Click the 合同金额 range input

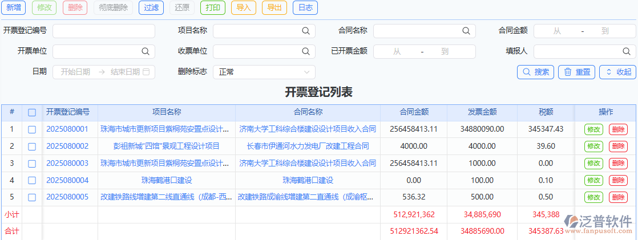tap(585, 31)
